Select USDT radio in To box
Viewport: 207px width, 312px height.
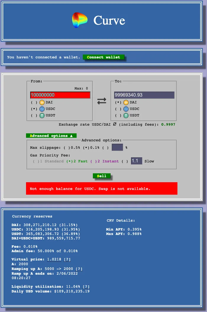point(118,116)
